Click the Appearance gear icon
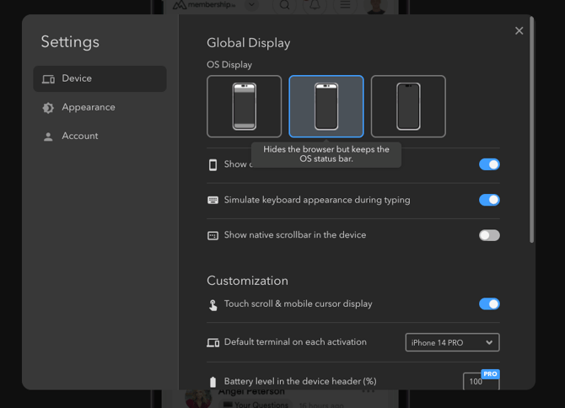This screenshot has height=408, width=565. (x=48, y=108)
